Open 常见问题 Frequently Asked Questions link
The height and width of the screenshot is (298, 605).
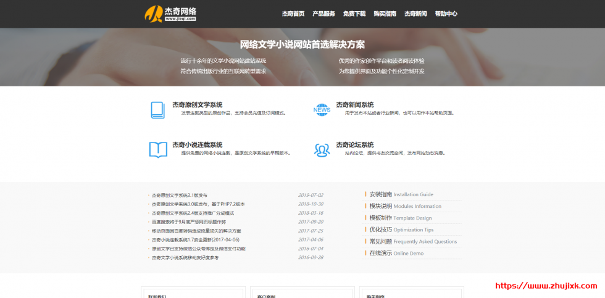point(413,242)
